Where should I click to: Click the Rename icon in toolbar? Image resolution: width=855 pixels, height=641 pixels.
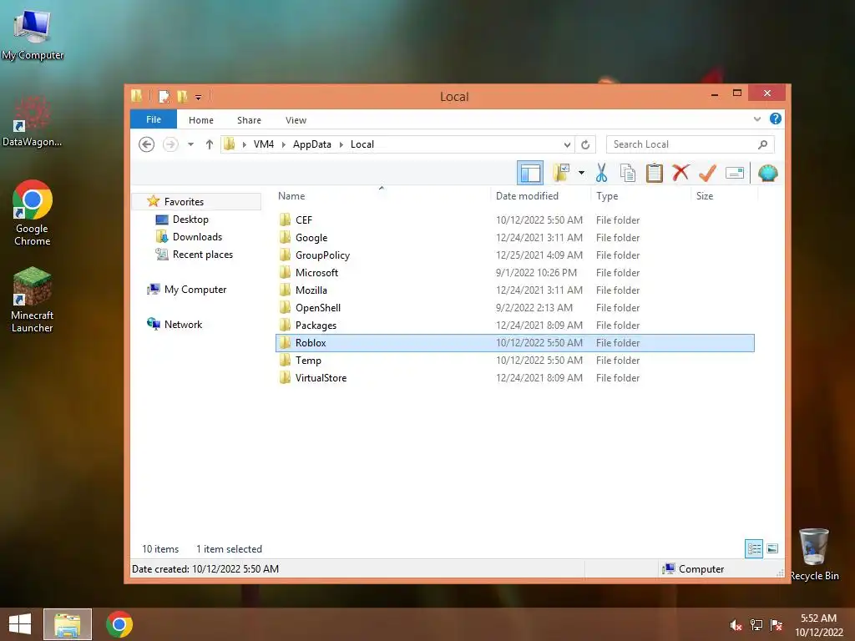735,173
